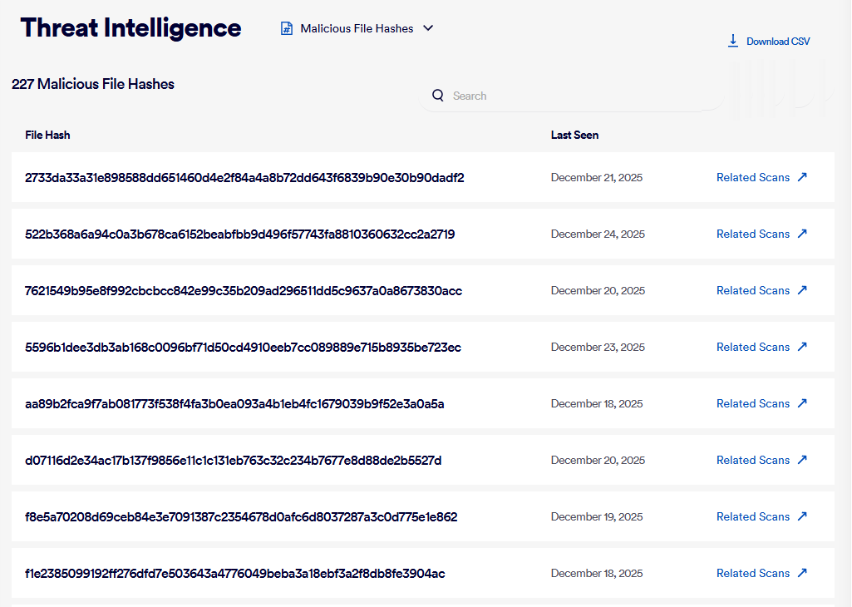Click the magnifying glass search icon
The image size is (852, 607).
pos(438,96)
